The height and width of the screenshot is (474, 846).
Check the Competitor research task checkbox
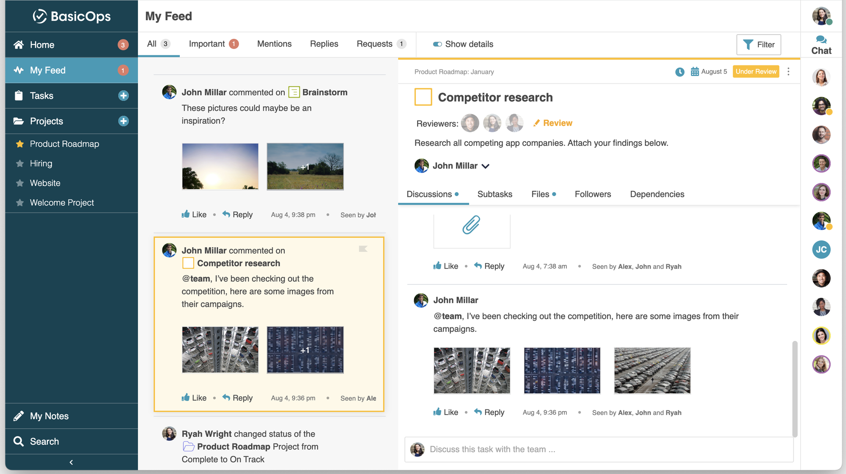click(423, 97)
